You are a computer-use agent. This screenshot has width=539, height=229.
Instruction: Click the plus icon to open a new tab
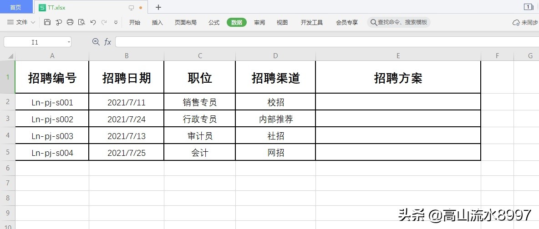158,7
